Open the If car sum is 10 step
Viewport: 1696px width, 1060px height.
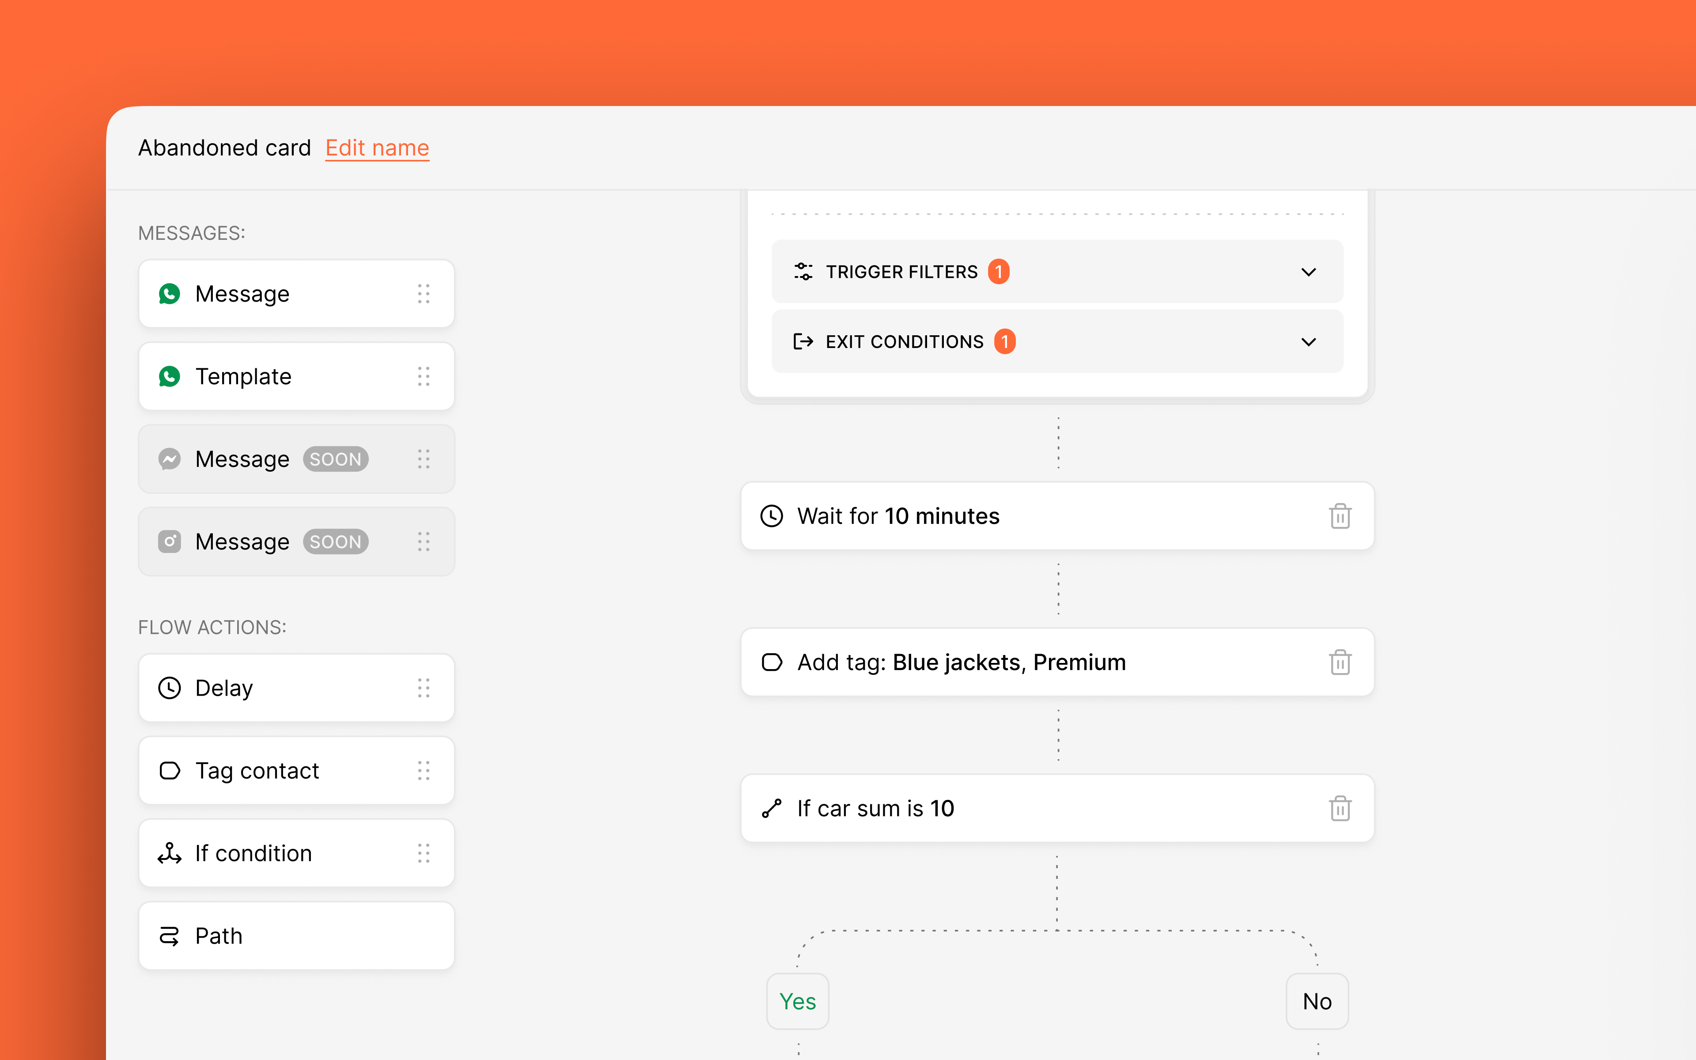tap(1057, 808)
